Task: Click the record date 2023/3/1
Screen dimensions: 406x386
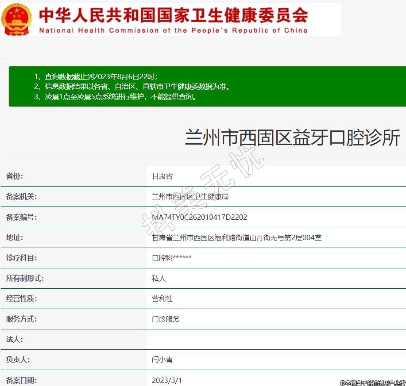Action: [x=166, y=380]
